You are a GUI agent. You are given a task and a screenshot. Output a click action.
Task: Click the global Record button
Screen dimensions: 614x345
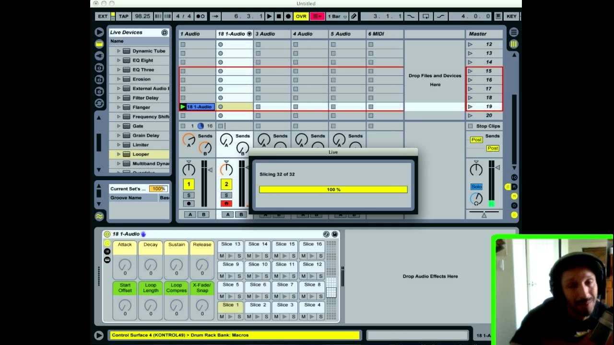point(288,16)
